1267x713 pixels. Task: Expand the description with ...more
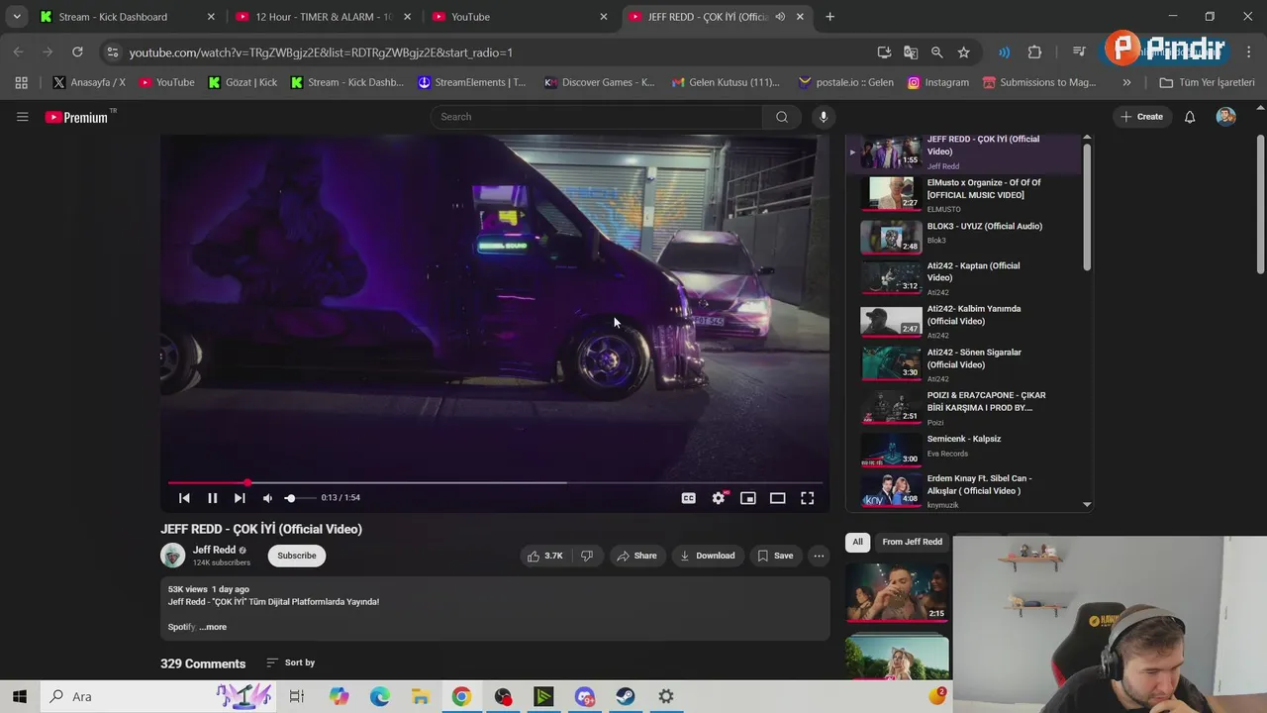pos(213,627)
